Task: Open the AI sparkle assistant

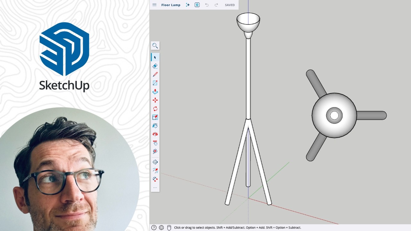Action: pos(188,5)
